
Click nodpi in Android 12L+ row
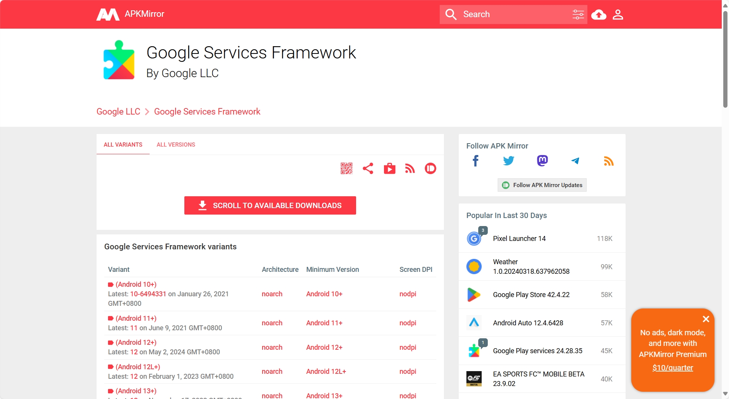point(408,372)
